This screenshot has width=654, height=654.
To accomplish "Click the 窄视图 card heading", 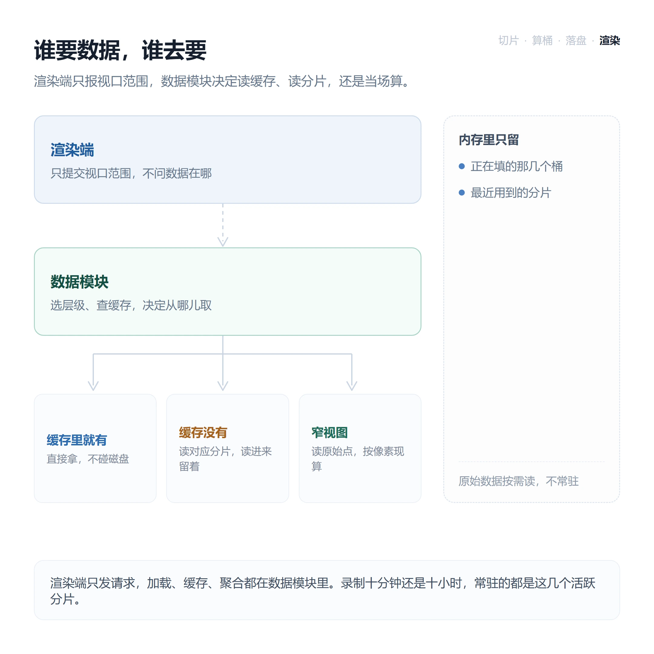I will pos(329,433).
